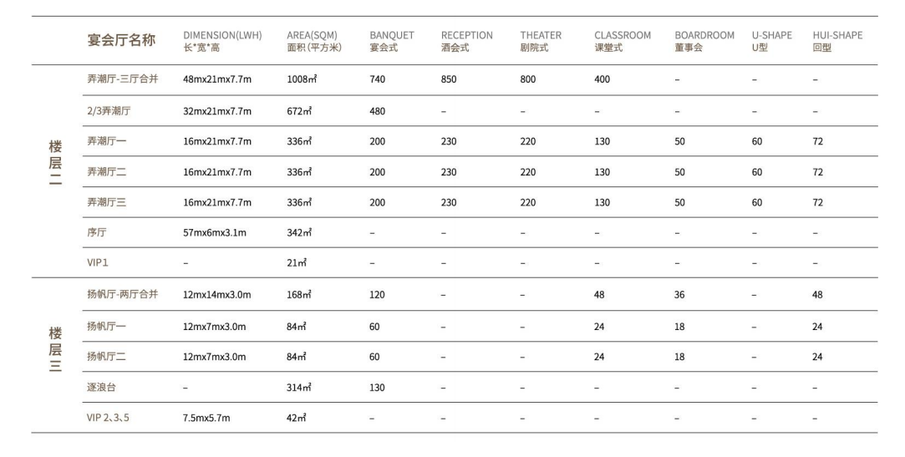Image resolution: width=905 pixels, height=457 pixels.
Task: Select the VIP 2、3、5 row name
Action: pyautogui.click(x=109, y=418)
